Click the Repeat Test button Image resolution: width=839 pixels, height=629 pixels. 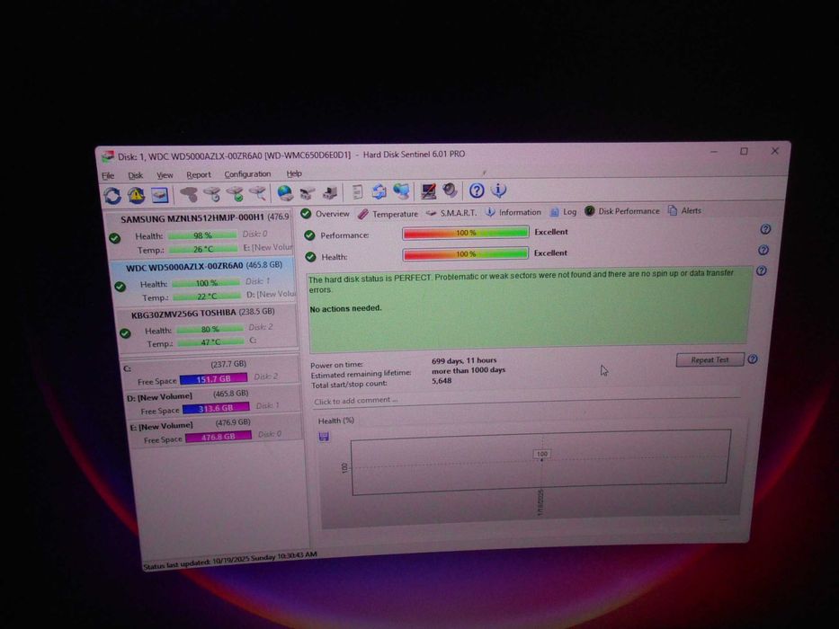click(x=710, y=359)
